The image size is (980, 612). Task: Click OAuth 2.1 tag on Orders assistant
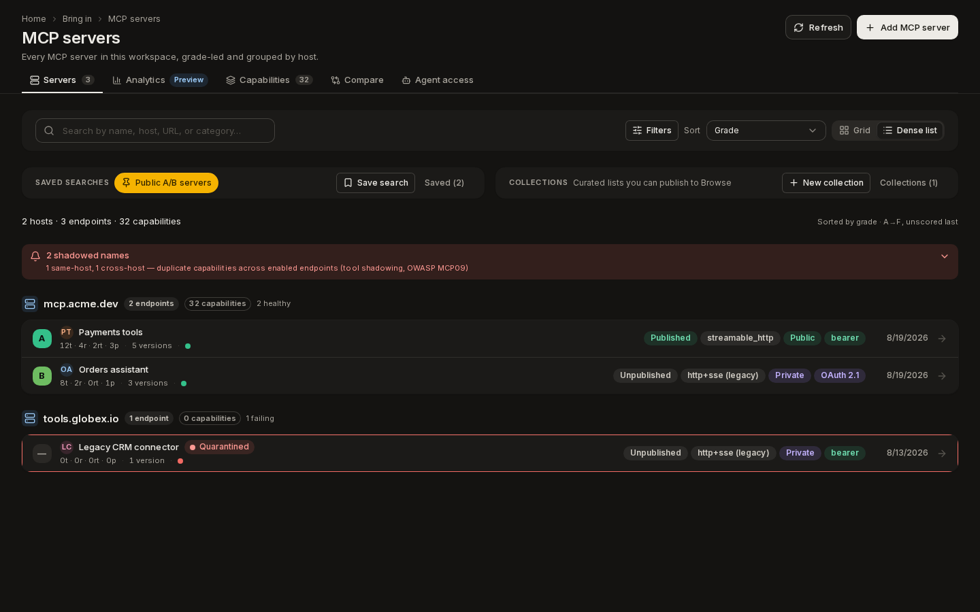click(840, 375)
